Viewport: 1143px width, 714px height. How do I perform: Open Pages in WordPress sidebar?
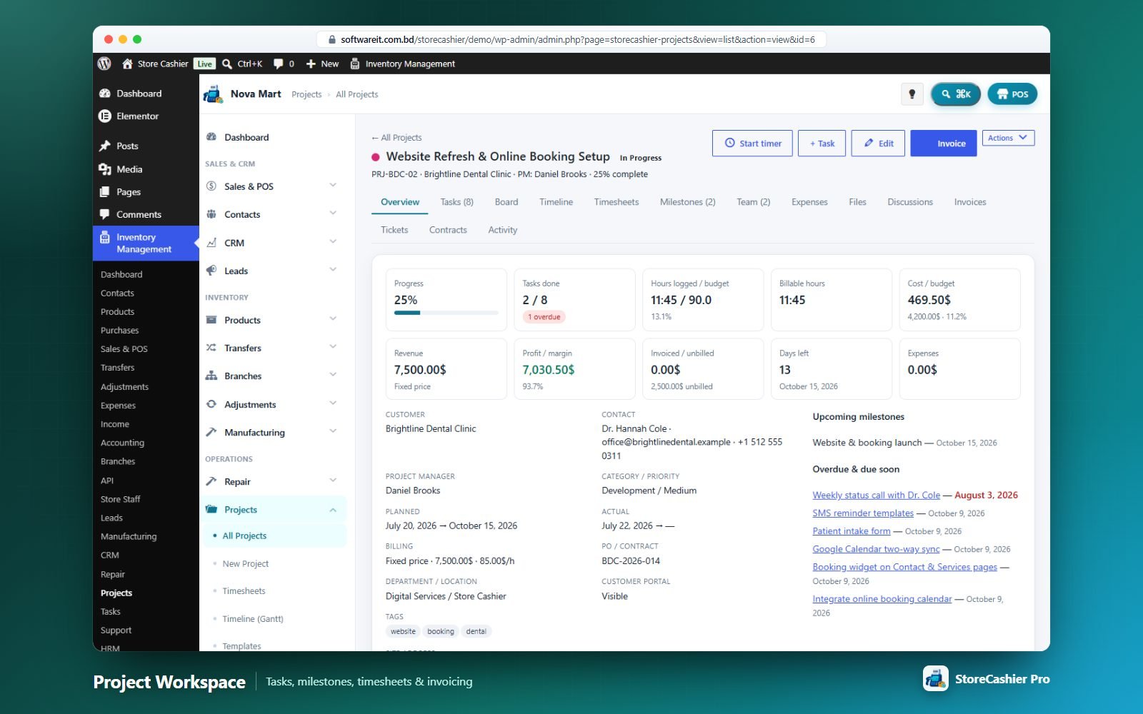129,192
